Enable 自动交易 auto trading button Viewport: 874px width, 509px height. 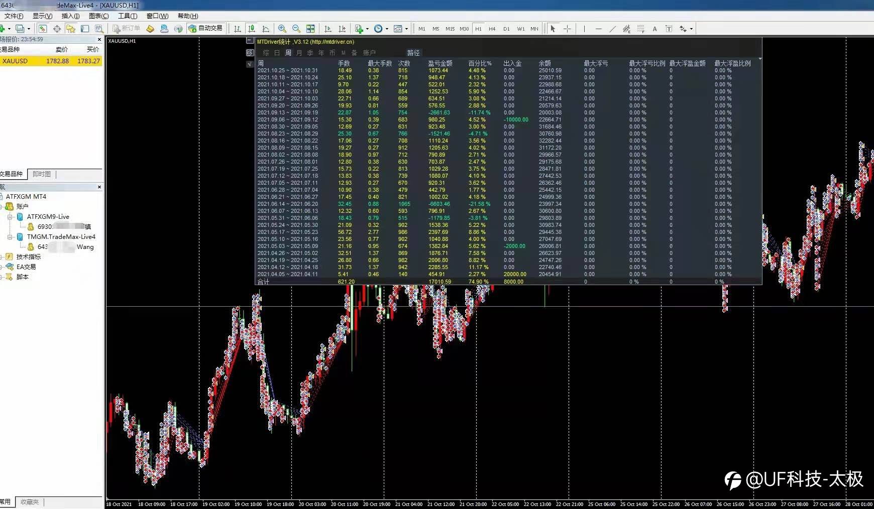(x=205, y=29)
